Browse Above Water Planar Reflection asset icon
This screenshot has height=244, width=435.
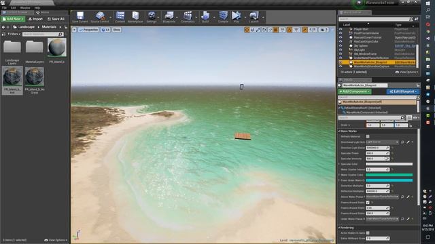(x=402, y=197)
